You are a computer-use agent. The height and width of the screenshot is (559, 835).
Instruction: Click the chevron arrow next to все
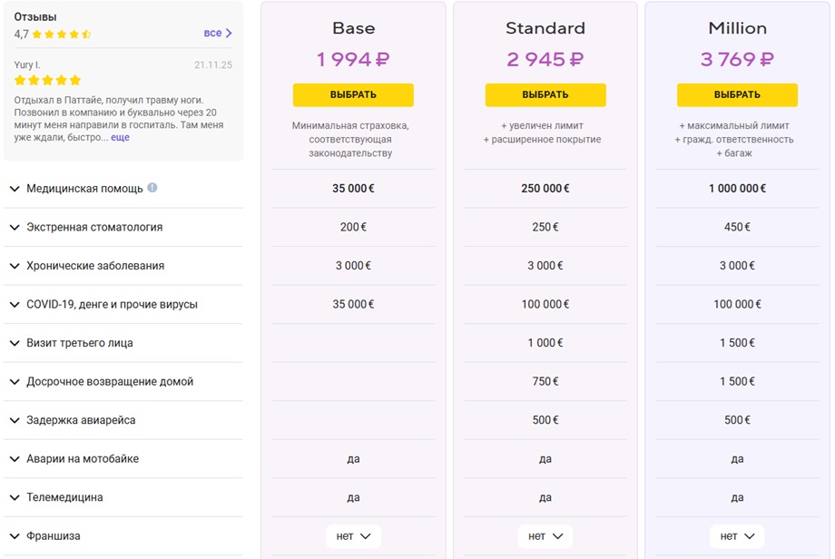229,33
